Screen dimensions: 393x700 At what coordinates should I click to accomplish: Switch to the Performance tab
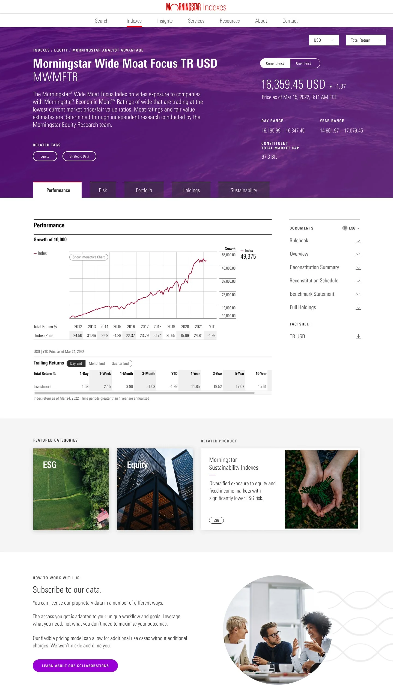[x=58, y=190]
